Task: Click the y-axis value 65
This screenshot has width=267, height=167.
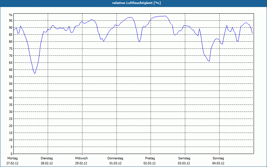Action: pyautogui.click(x=11, y=63)
